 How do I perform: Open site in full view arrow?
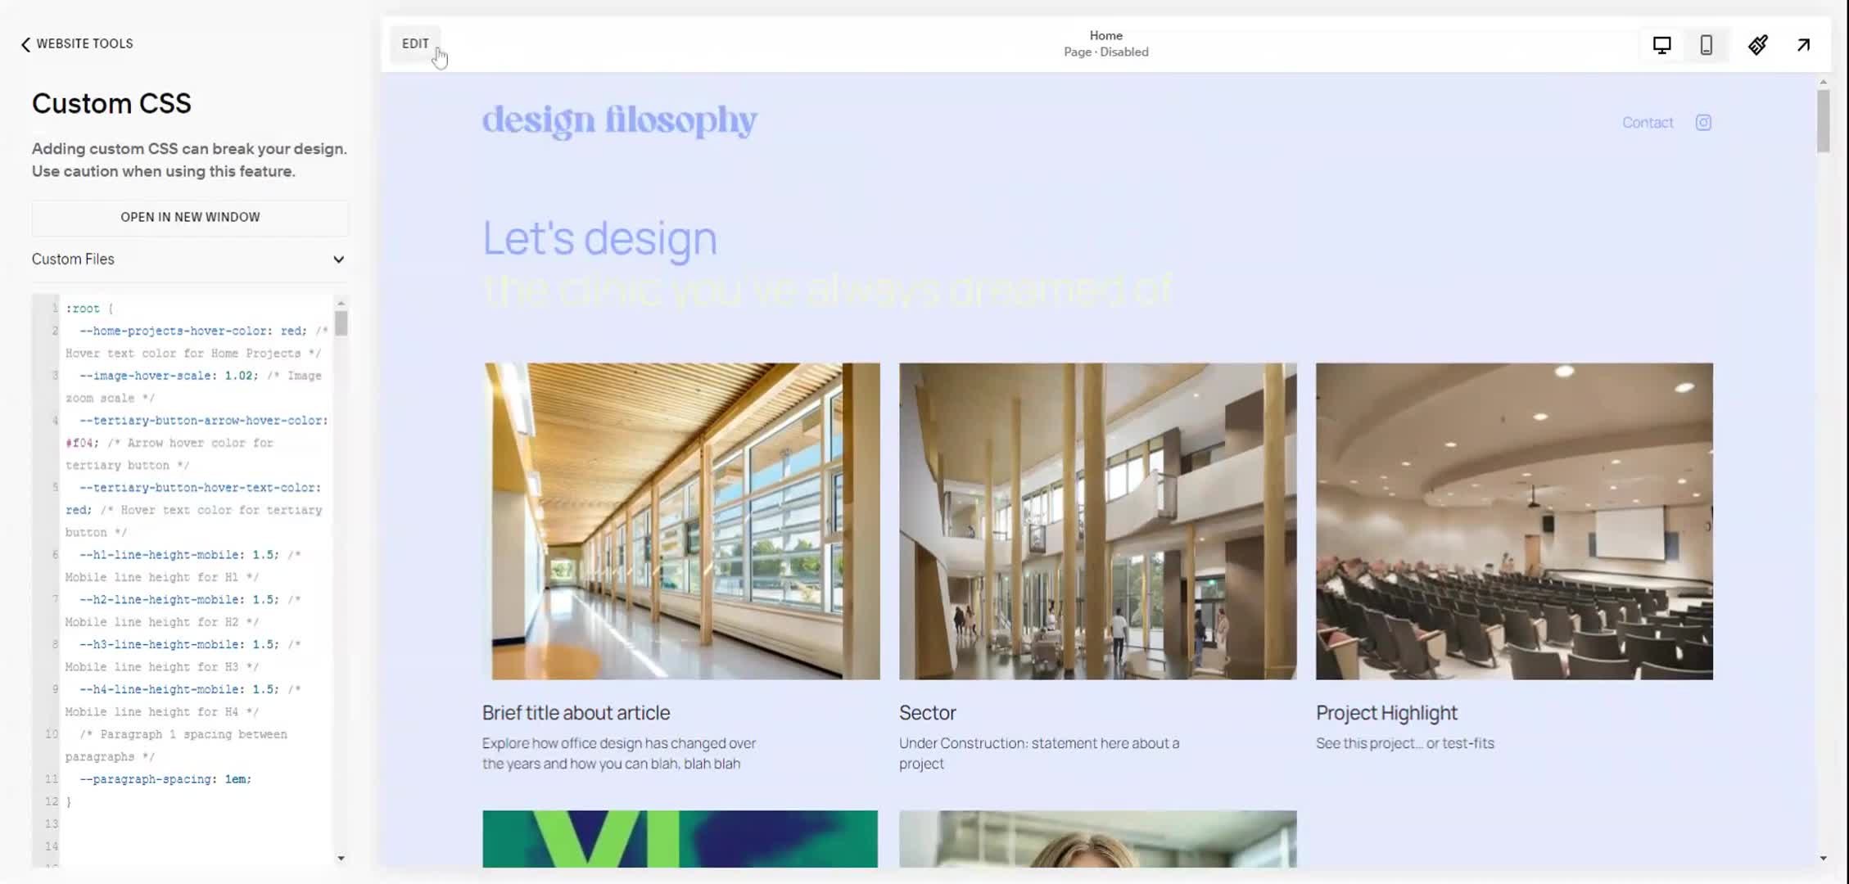click(x=1803, y=45)
